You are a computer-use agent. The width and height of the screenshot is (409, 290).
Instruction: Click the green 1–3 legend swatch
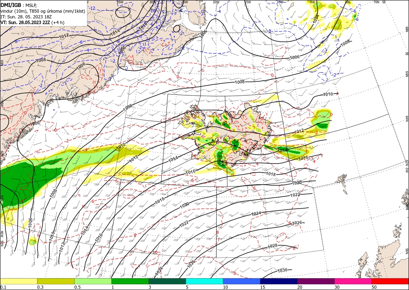click(x=130, y=281)
